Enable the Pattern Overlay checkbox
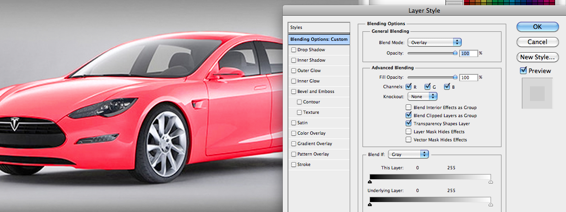566x212 pixels. pos(294,154)
